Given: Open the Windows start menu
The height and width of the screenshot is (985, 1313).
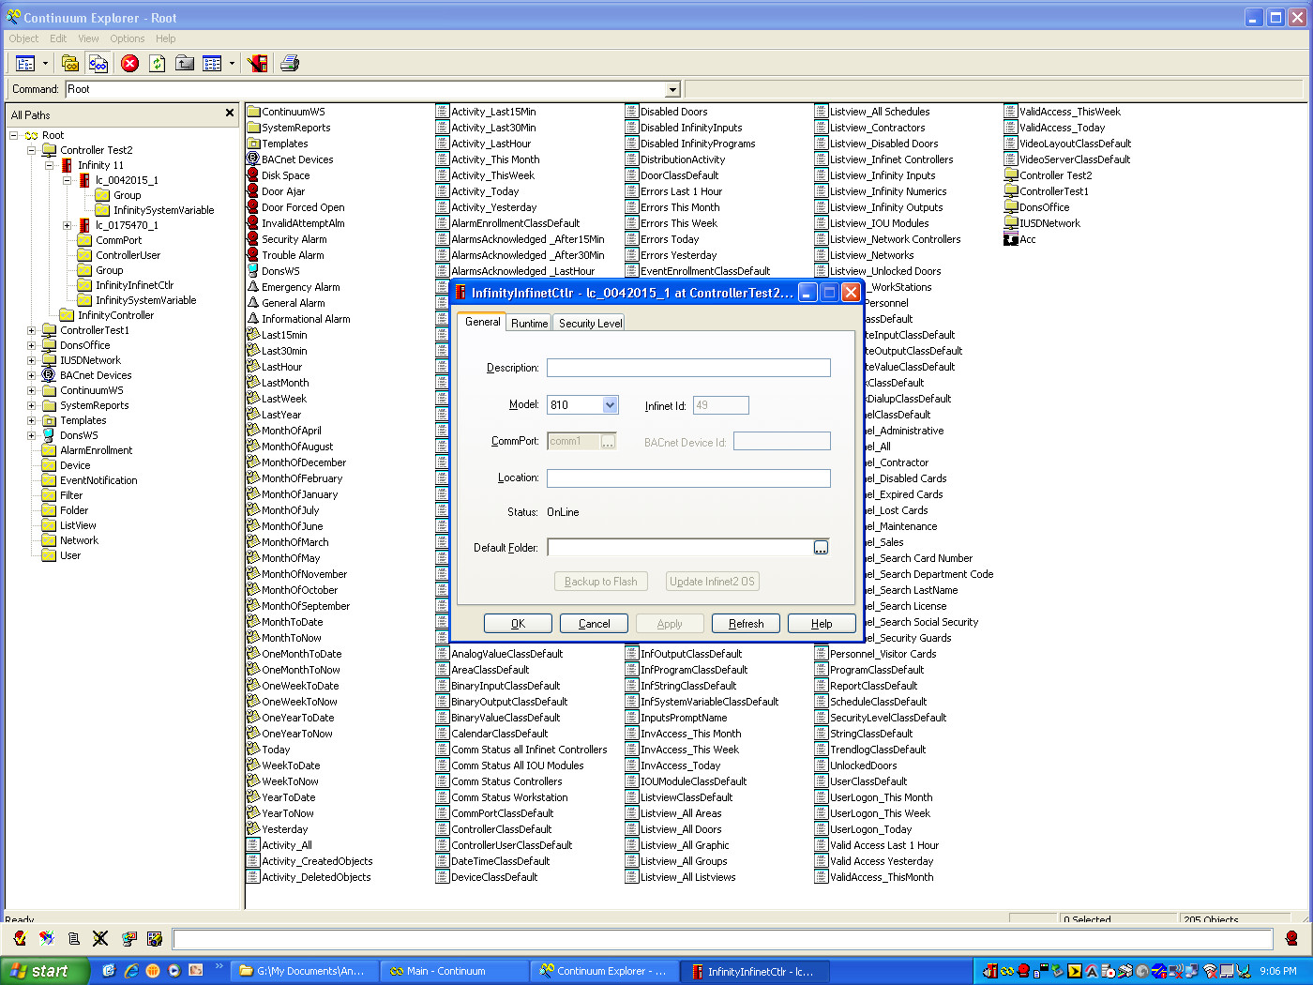Looking at the screenshot, I should click(x=42, y=971).
